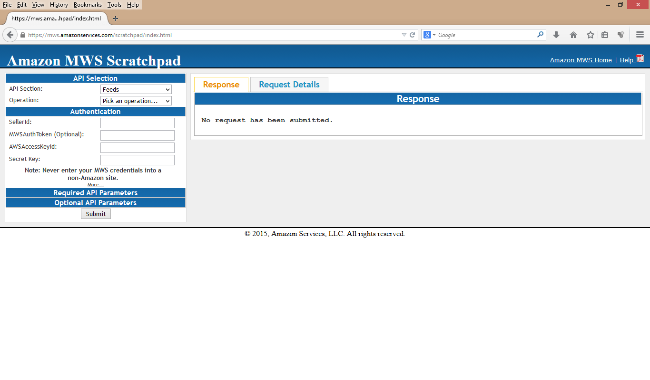Screen dimensions: 650x380
Task: Click the 'Operation:' label
Action: pyautogui.click(x=24, y=100)
